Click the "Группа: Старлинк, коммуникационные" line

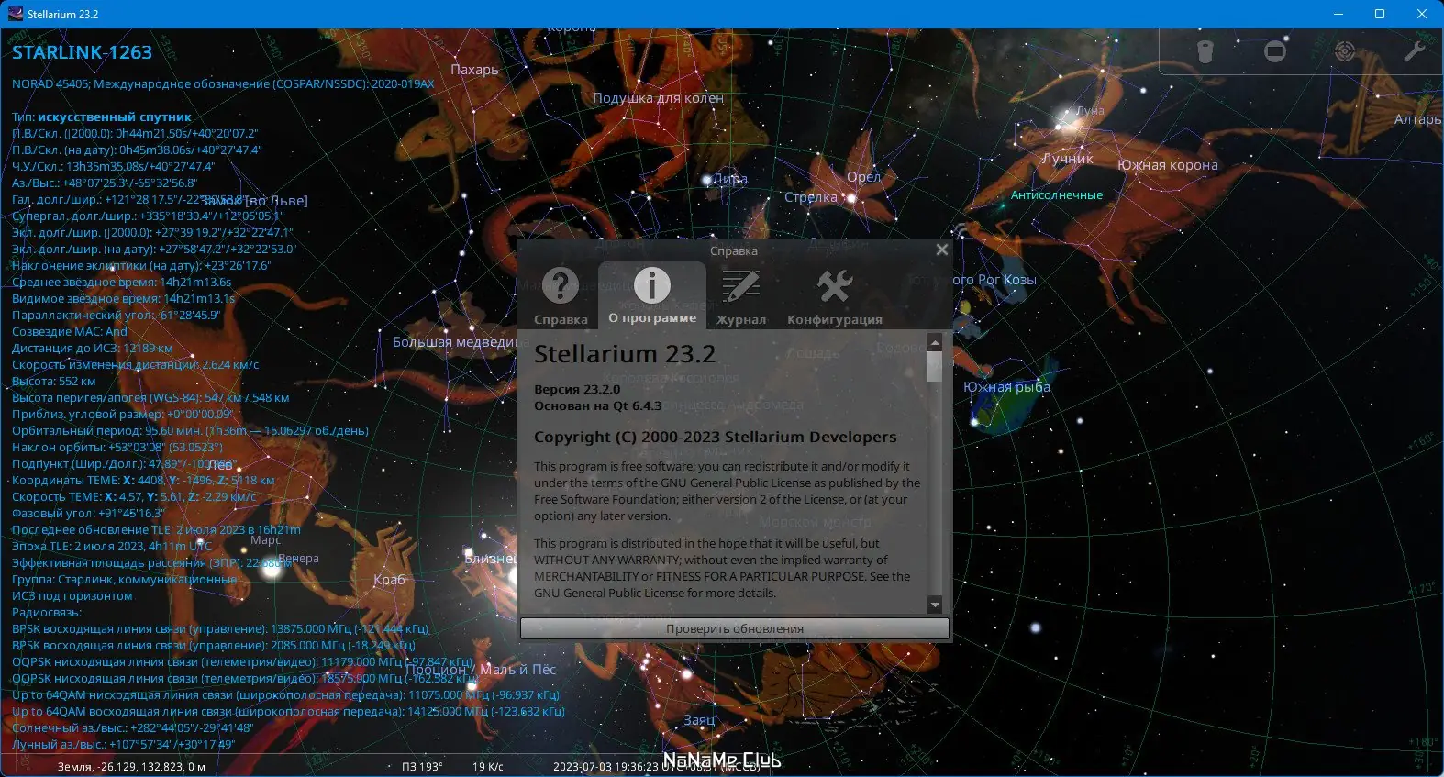click(x=124, y=579)
